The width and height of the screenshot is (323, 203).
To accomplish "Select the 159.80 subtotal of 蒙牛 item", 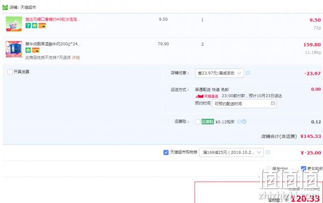I will pos(312,45).
